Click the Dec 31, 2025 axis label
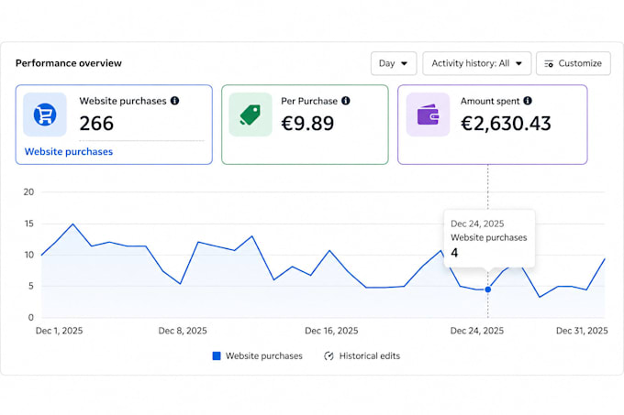 [582, 331]
